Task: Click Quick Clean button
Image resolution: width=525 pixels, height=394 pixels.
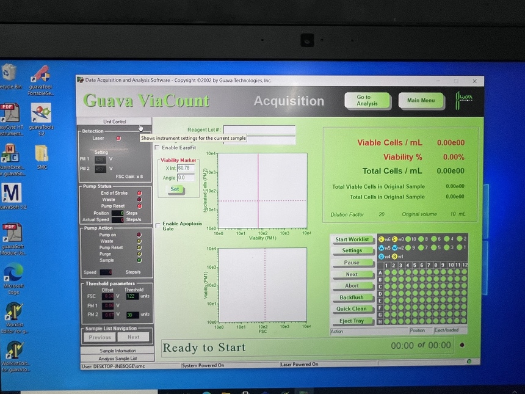Action: pyautogui.click(x=352, y=308)
